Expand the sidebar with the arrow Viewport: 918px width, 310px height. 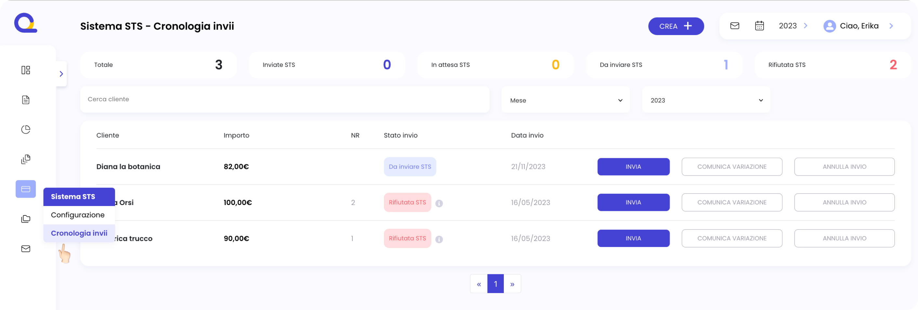click(61, 74)
